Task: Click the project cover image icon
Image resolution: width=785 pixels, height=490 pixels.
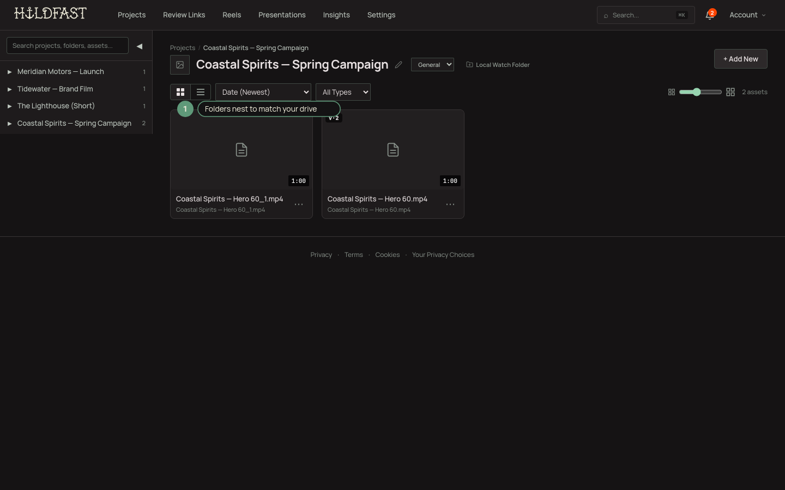Action: (x=180, y=65)
